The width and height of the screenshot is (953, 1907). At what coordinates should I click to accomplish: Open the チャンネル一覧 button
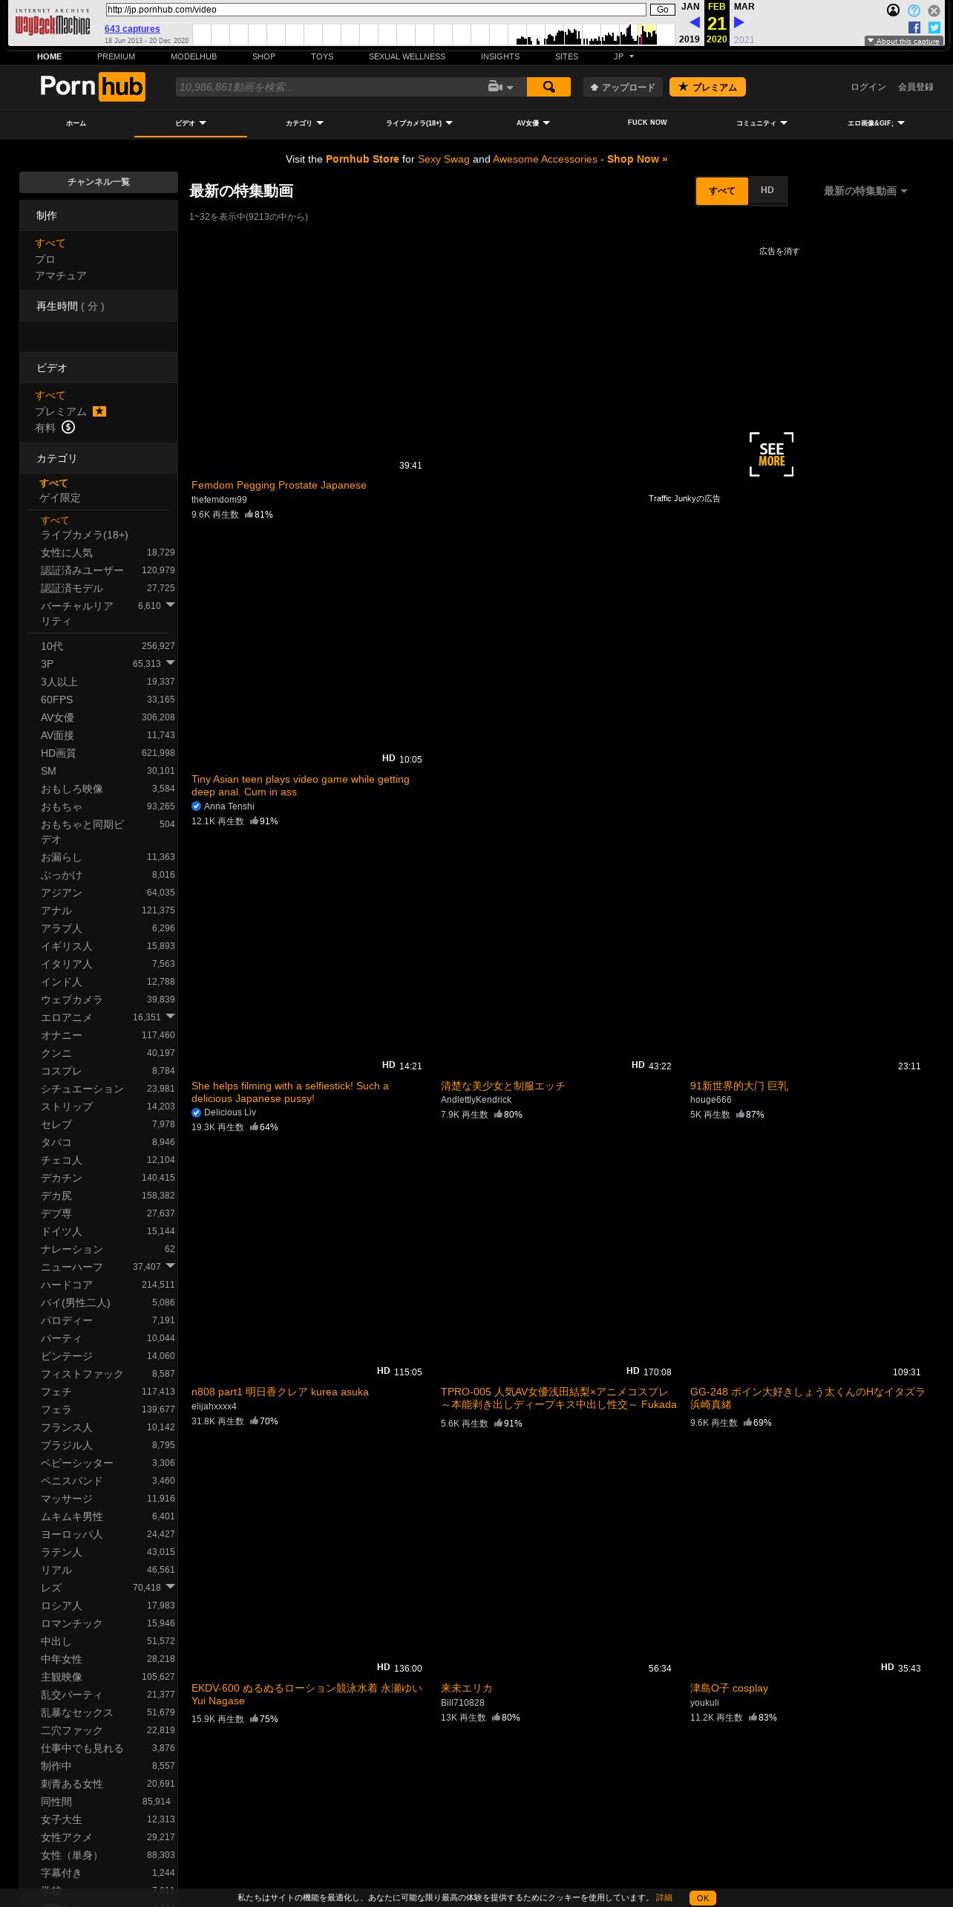coord(99,182)
